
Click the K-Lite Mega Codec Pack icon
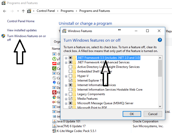point(54,131)
